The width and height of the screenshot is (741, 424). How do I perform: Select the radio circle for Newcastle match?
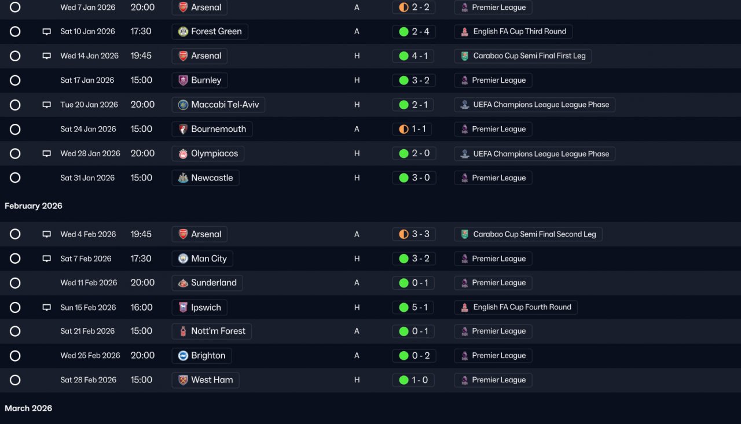click(15, 178)
